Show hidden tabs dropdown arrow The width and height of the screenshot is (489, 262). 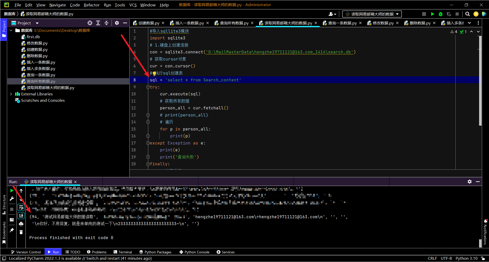pyautogui.click(x=469, y=23)
